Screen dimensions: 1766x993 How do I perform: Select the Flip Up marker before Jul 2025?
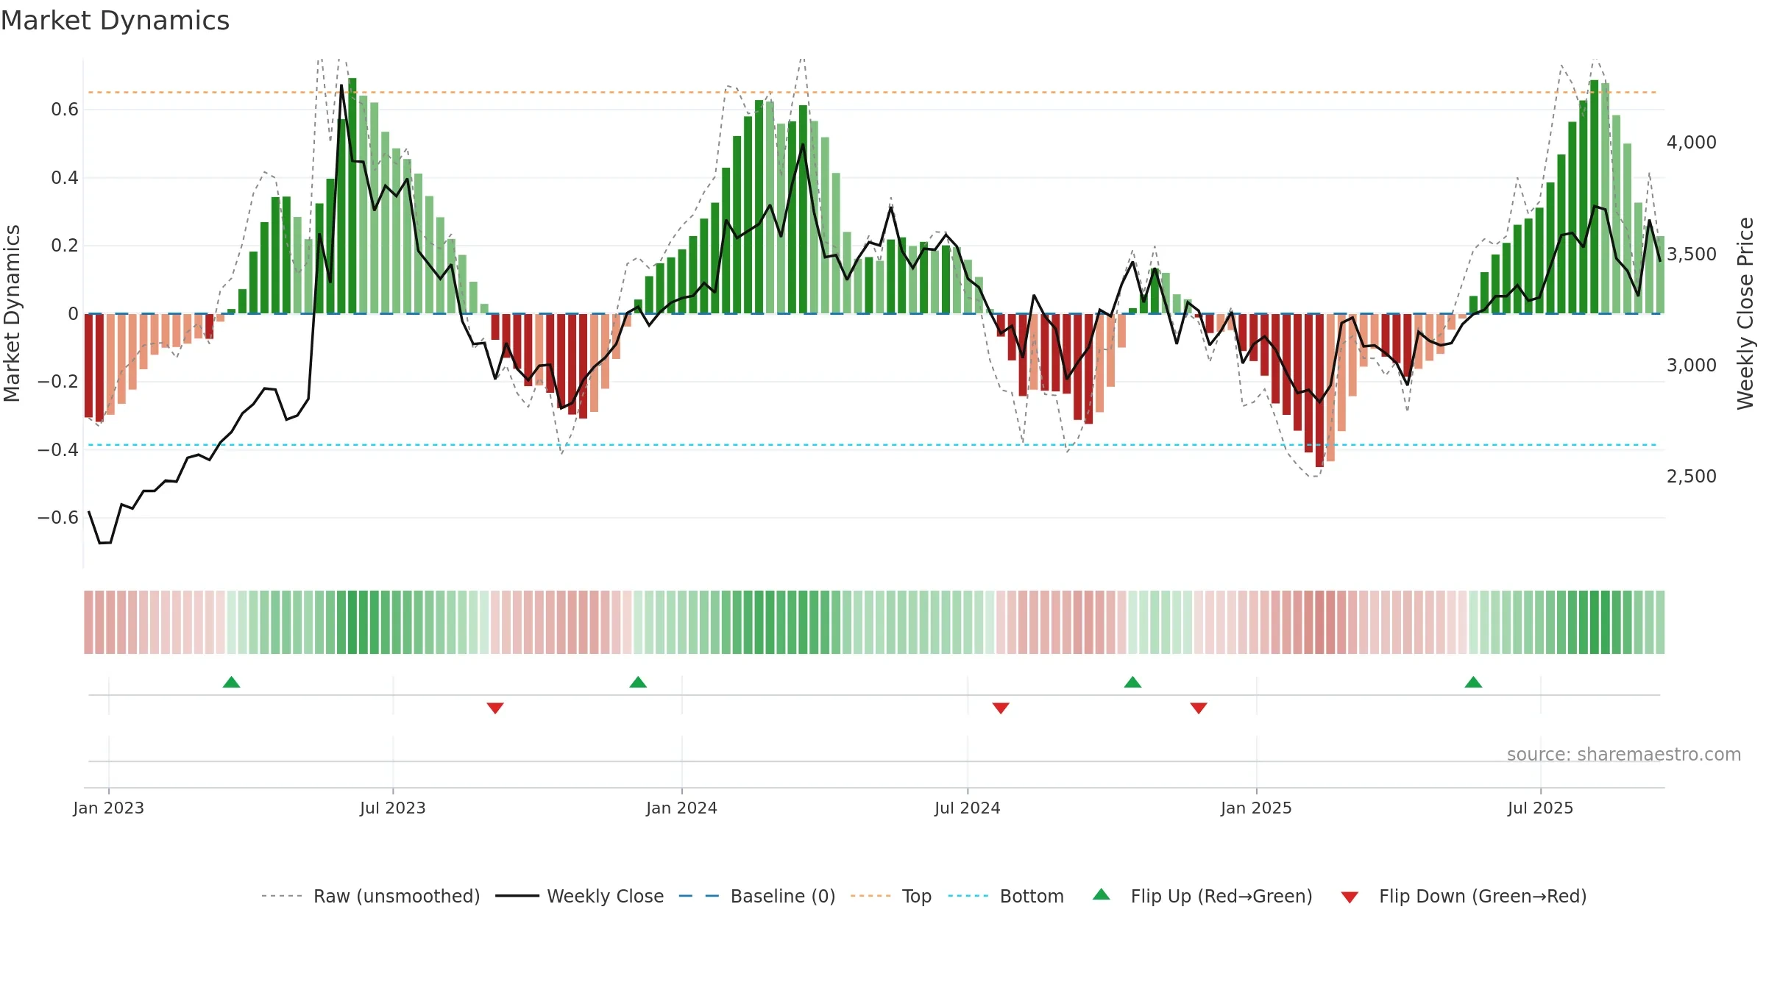click(1473, 683)
